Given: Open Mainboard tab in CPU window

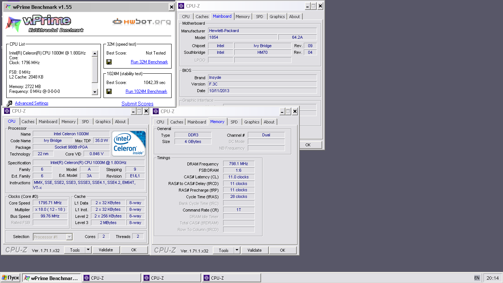Looking at the screenshot, I should click(x=48, y=122).
